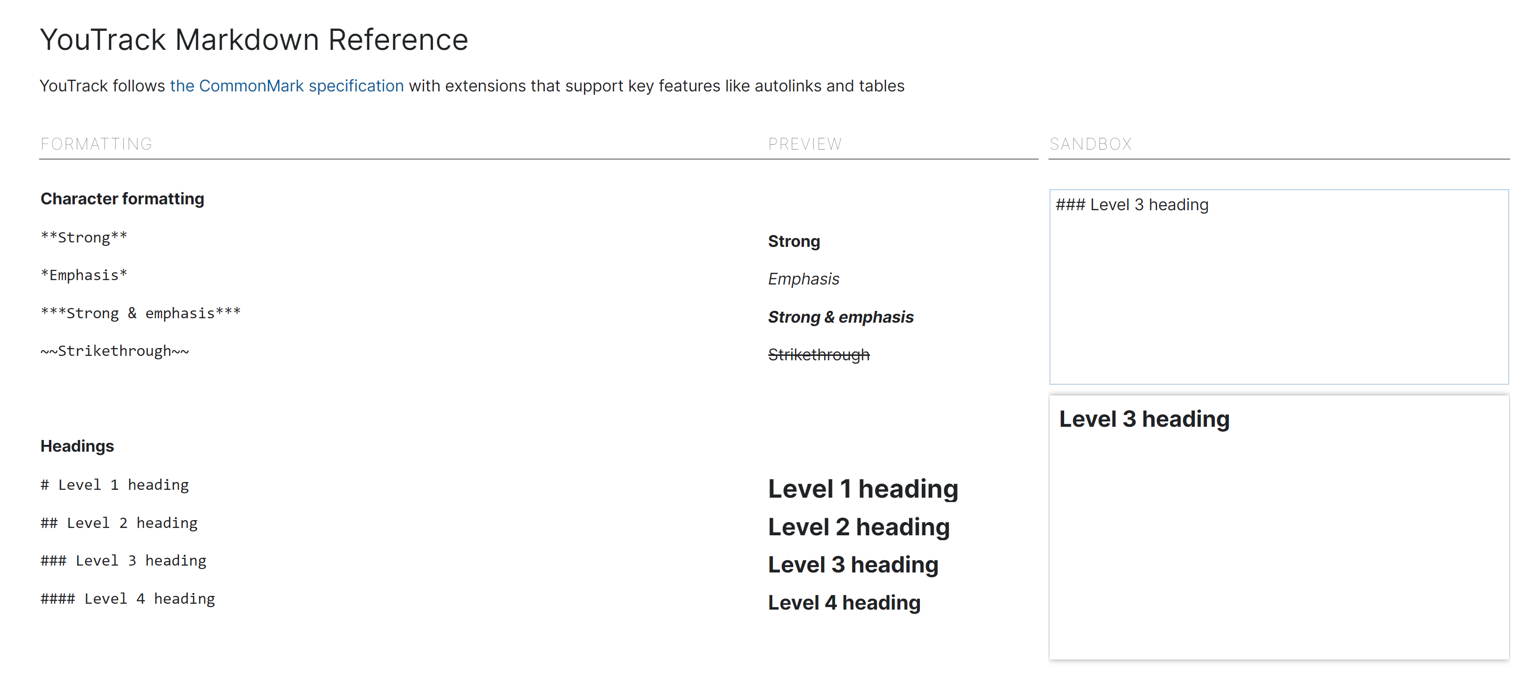Click inside the Sandbox markdown input box
Image resolution: width=1539 pixels, height=680 pixels.
coord(1278,286)
